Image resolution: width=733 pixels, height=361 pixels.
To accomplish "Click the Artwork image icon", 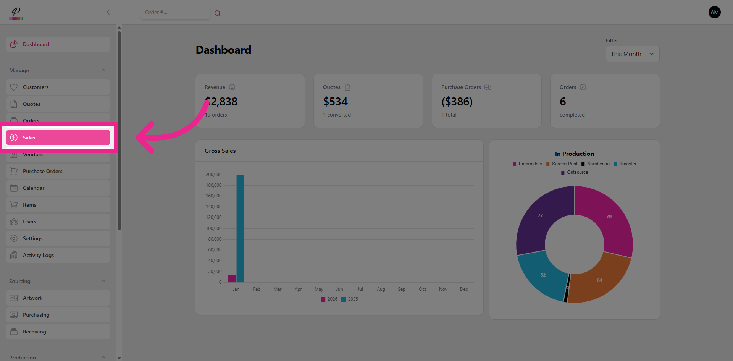I will tap(14, 298).
